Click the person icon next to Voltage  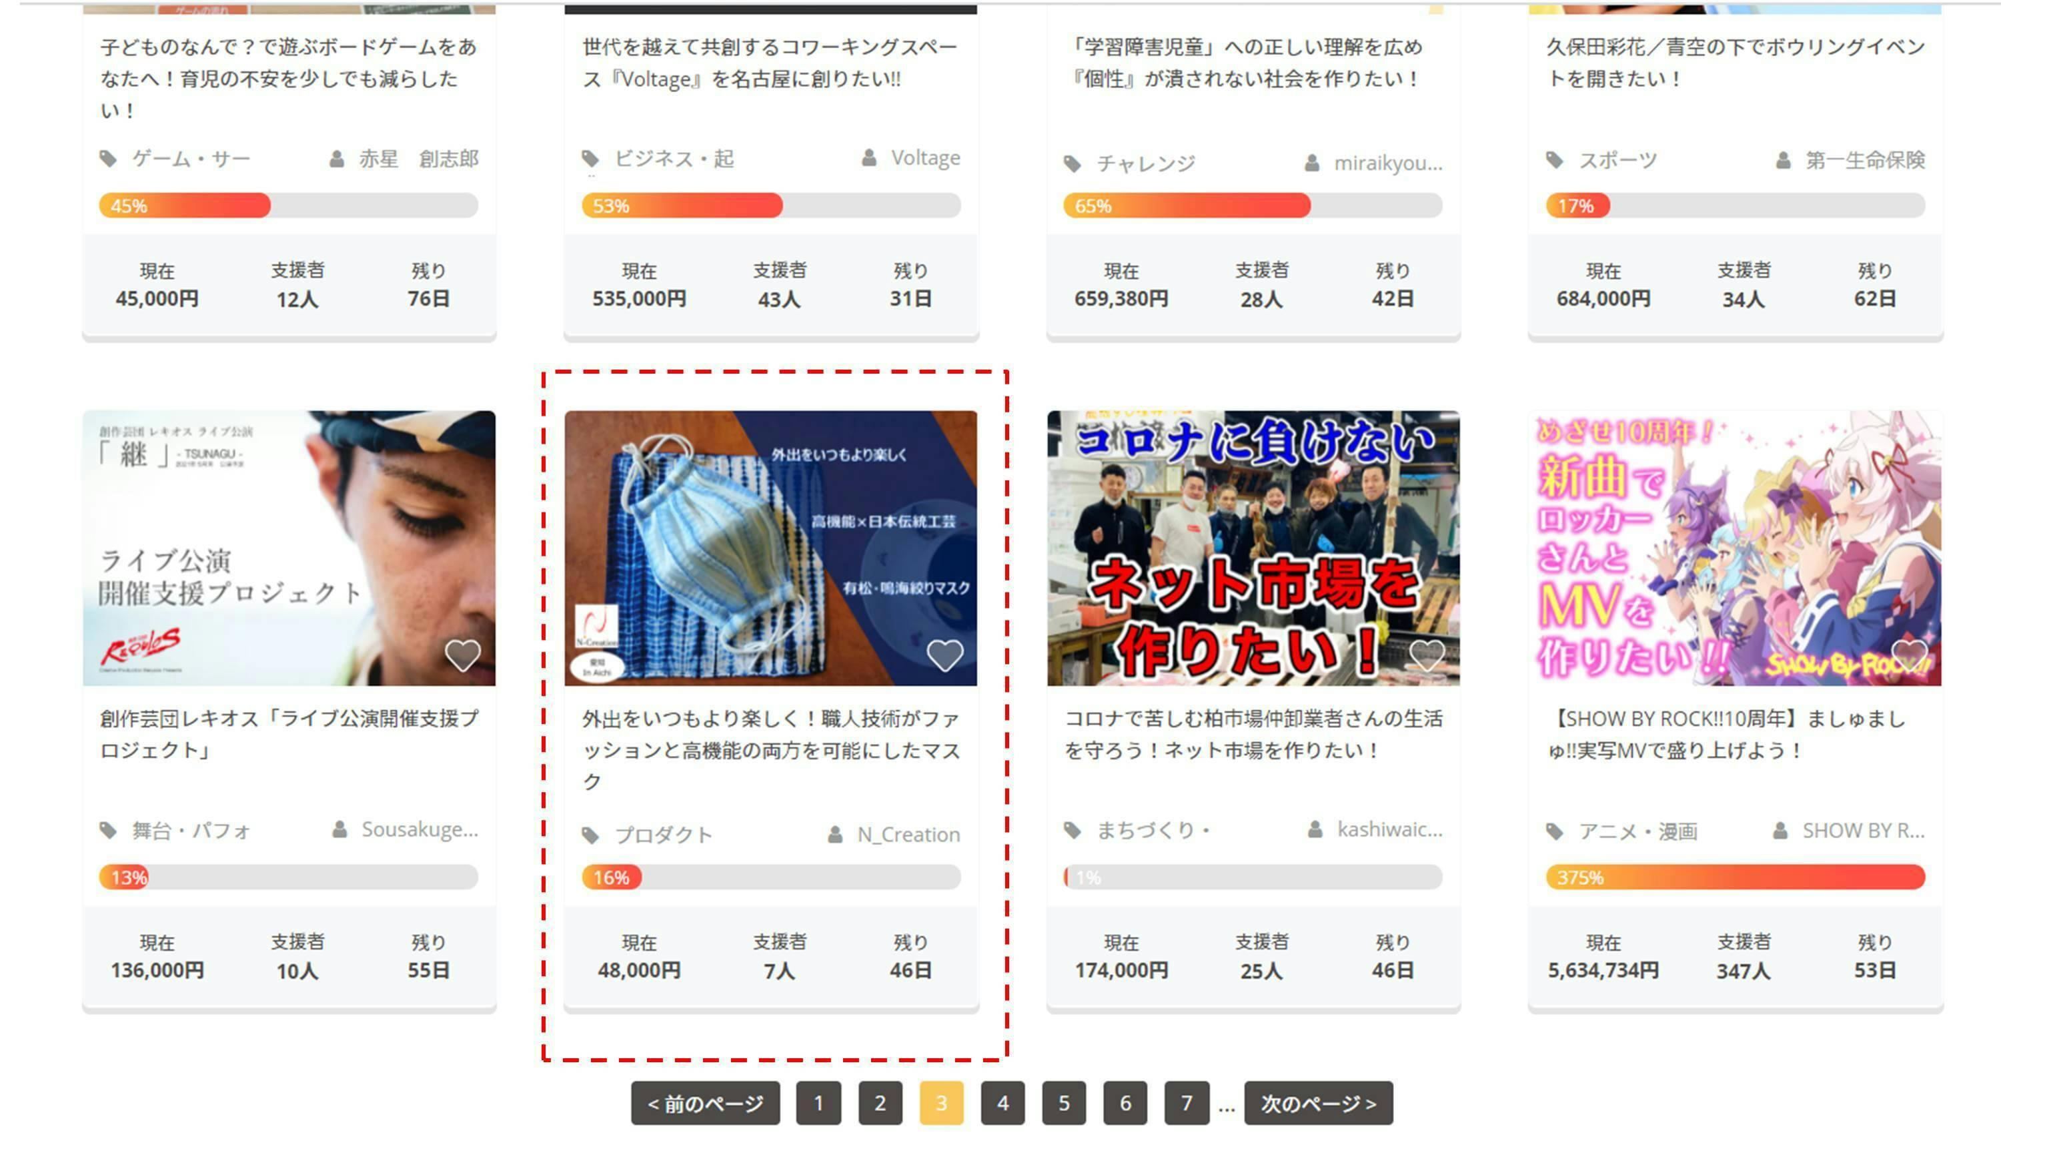869,158
